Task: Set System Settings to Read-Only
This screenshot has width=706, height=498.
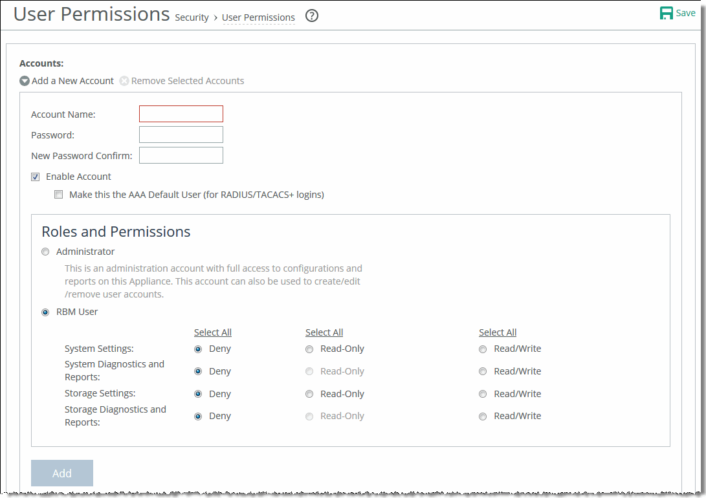Action: (x=309, y=349)
